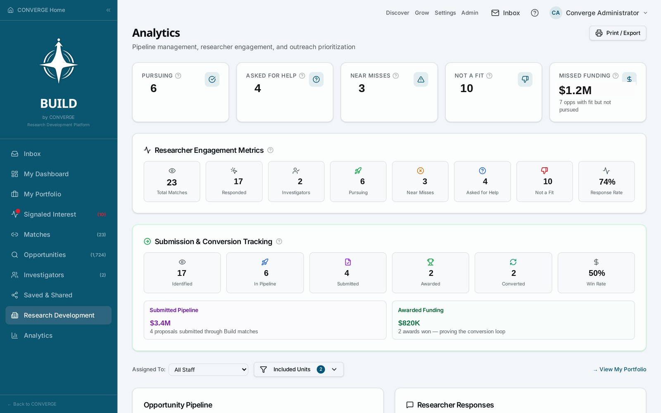The width and height of the screenshot is (661, 413).
Task: Open help icon beside Submission & Conversion Tracking
Action: click(x=279, y=242)
